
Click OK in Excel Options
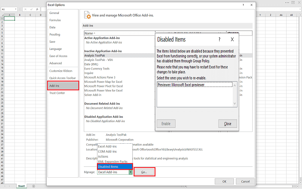pos(224,181)
